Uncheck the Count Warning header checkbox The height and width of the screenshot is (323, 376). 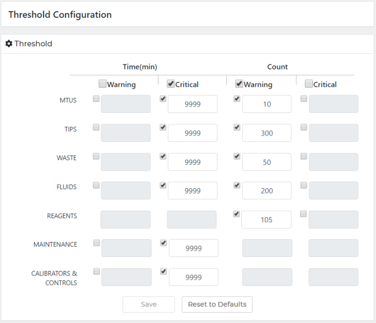click(x=239, y=84)
